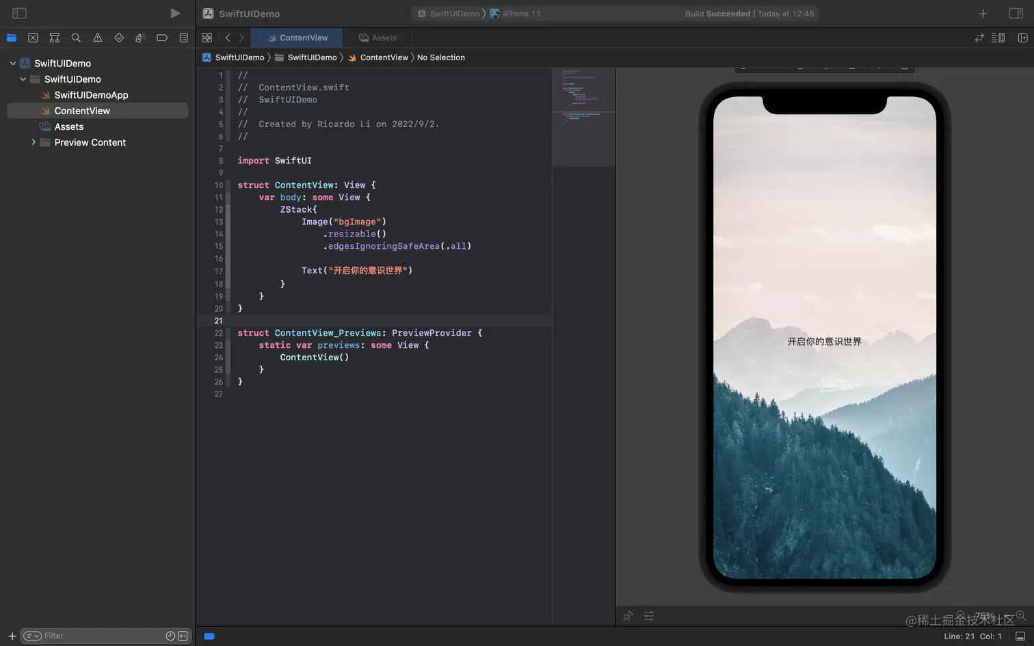Zoom in the preview canvas
The height and width of the screenshot is (646, 1034).
1021,615
